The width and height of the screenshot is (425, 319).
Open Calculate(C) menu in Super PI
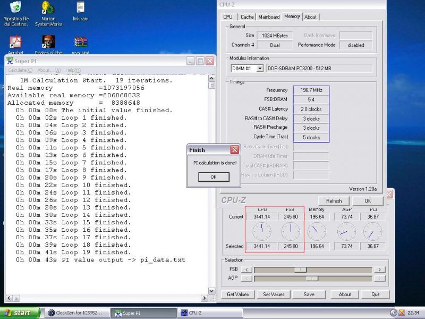20,70
